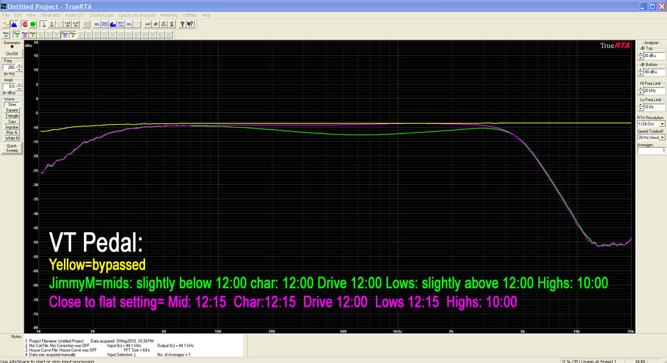Toggle the MIC CAL icon
667x363 pixels.
[121, 24]
